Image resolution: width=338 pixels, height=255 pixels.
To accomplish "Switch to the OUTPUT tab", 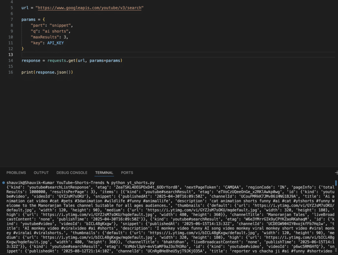I will (x=41, y=173).
